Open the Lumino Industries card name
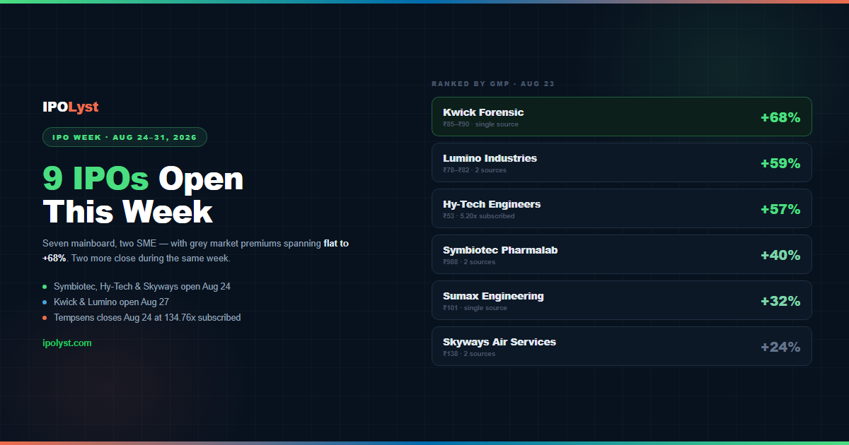The image size is (849, 445). (x=490, y=158)
